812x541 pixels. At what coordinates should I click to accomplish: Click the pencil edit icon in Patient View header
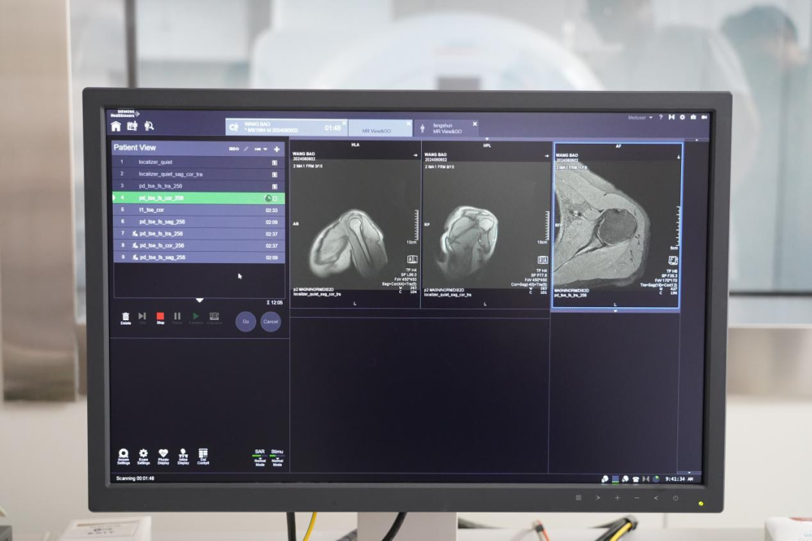click(247, 149)
